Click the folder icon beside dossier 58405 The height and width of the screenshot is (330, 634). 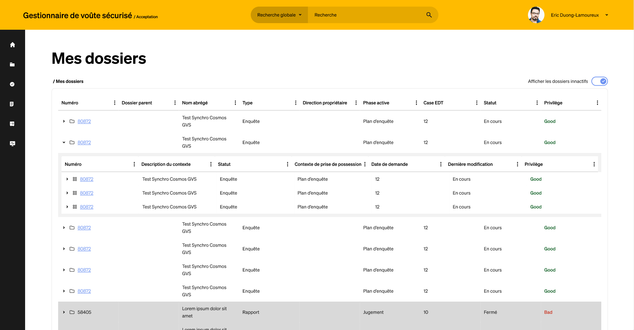[x=72, y=312]
